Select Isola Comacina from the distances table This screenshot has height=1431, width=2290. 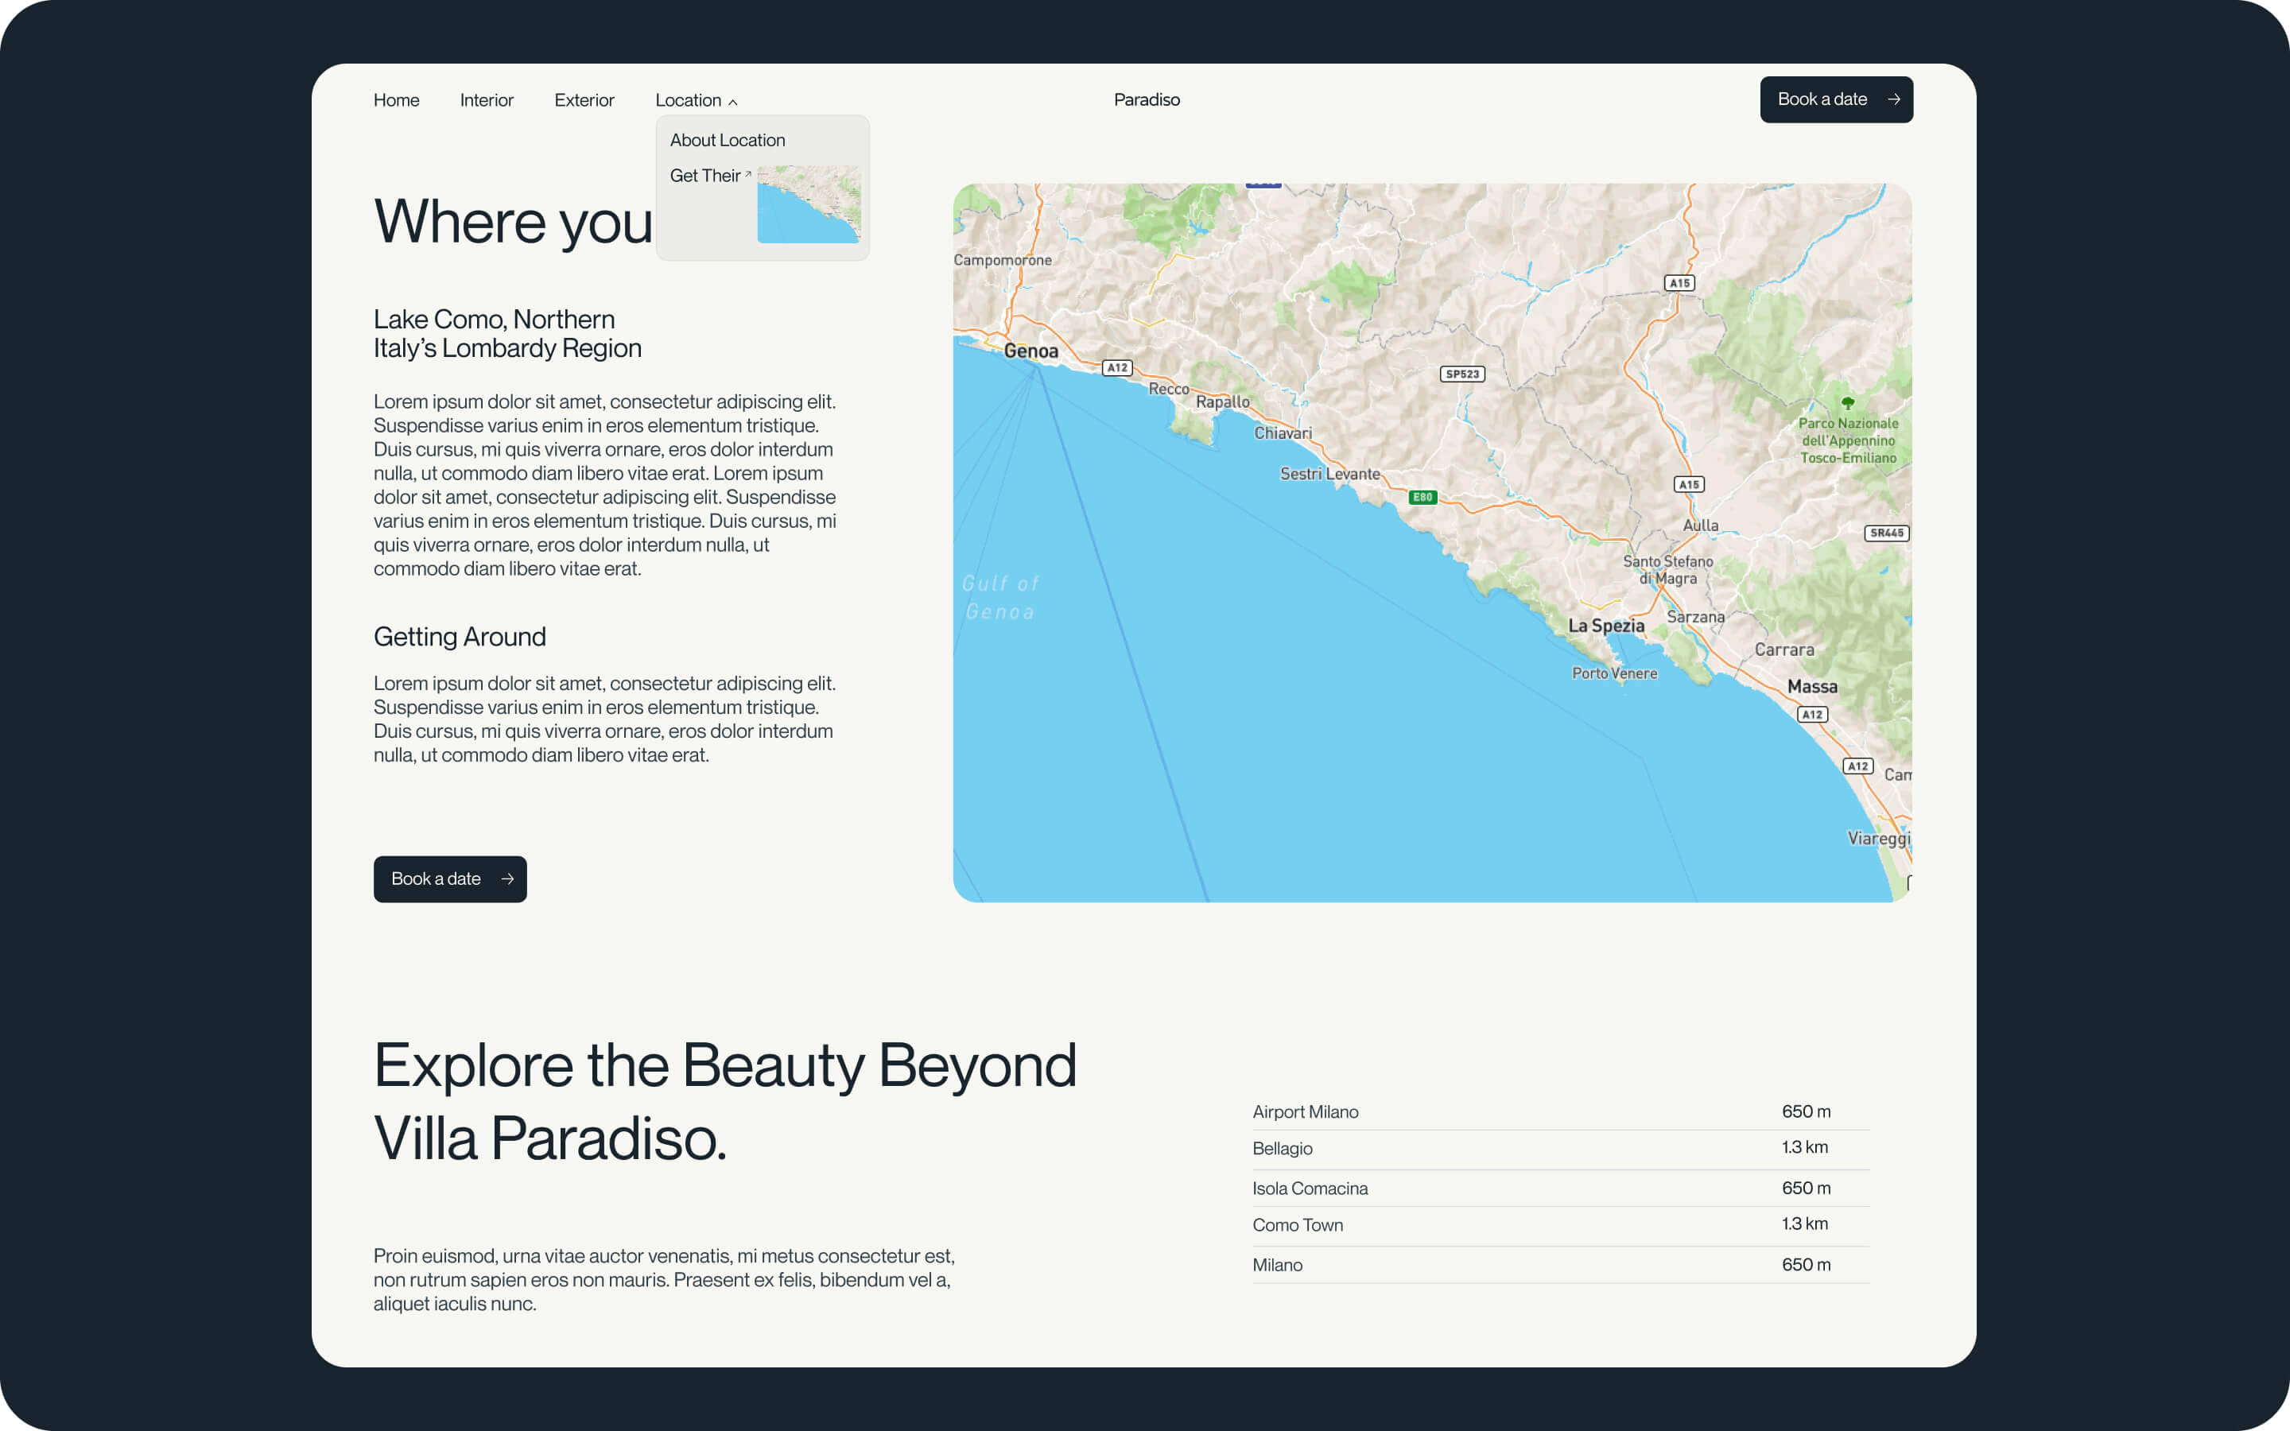coord(1559,1188)
